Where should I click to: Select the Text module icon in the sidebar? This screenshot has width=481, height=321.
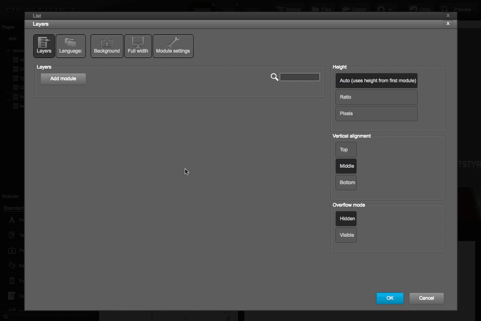point(12,235)
